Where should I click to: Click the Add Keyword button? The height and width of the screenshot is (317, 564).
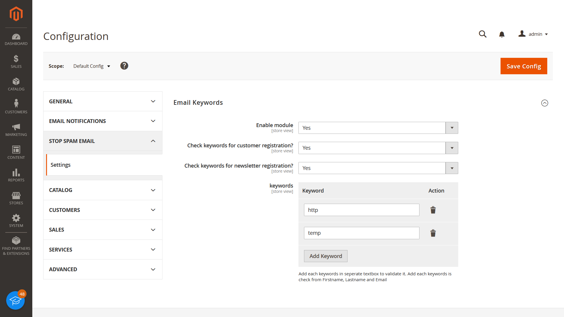(325, 256)
